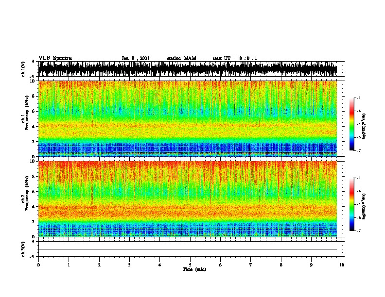This screenshot has height=297, width=385.
Task: Click the ch.2 frequency axis "6" tick label
Action: click(x=34, y=191)
